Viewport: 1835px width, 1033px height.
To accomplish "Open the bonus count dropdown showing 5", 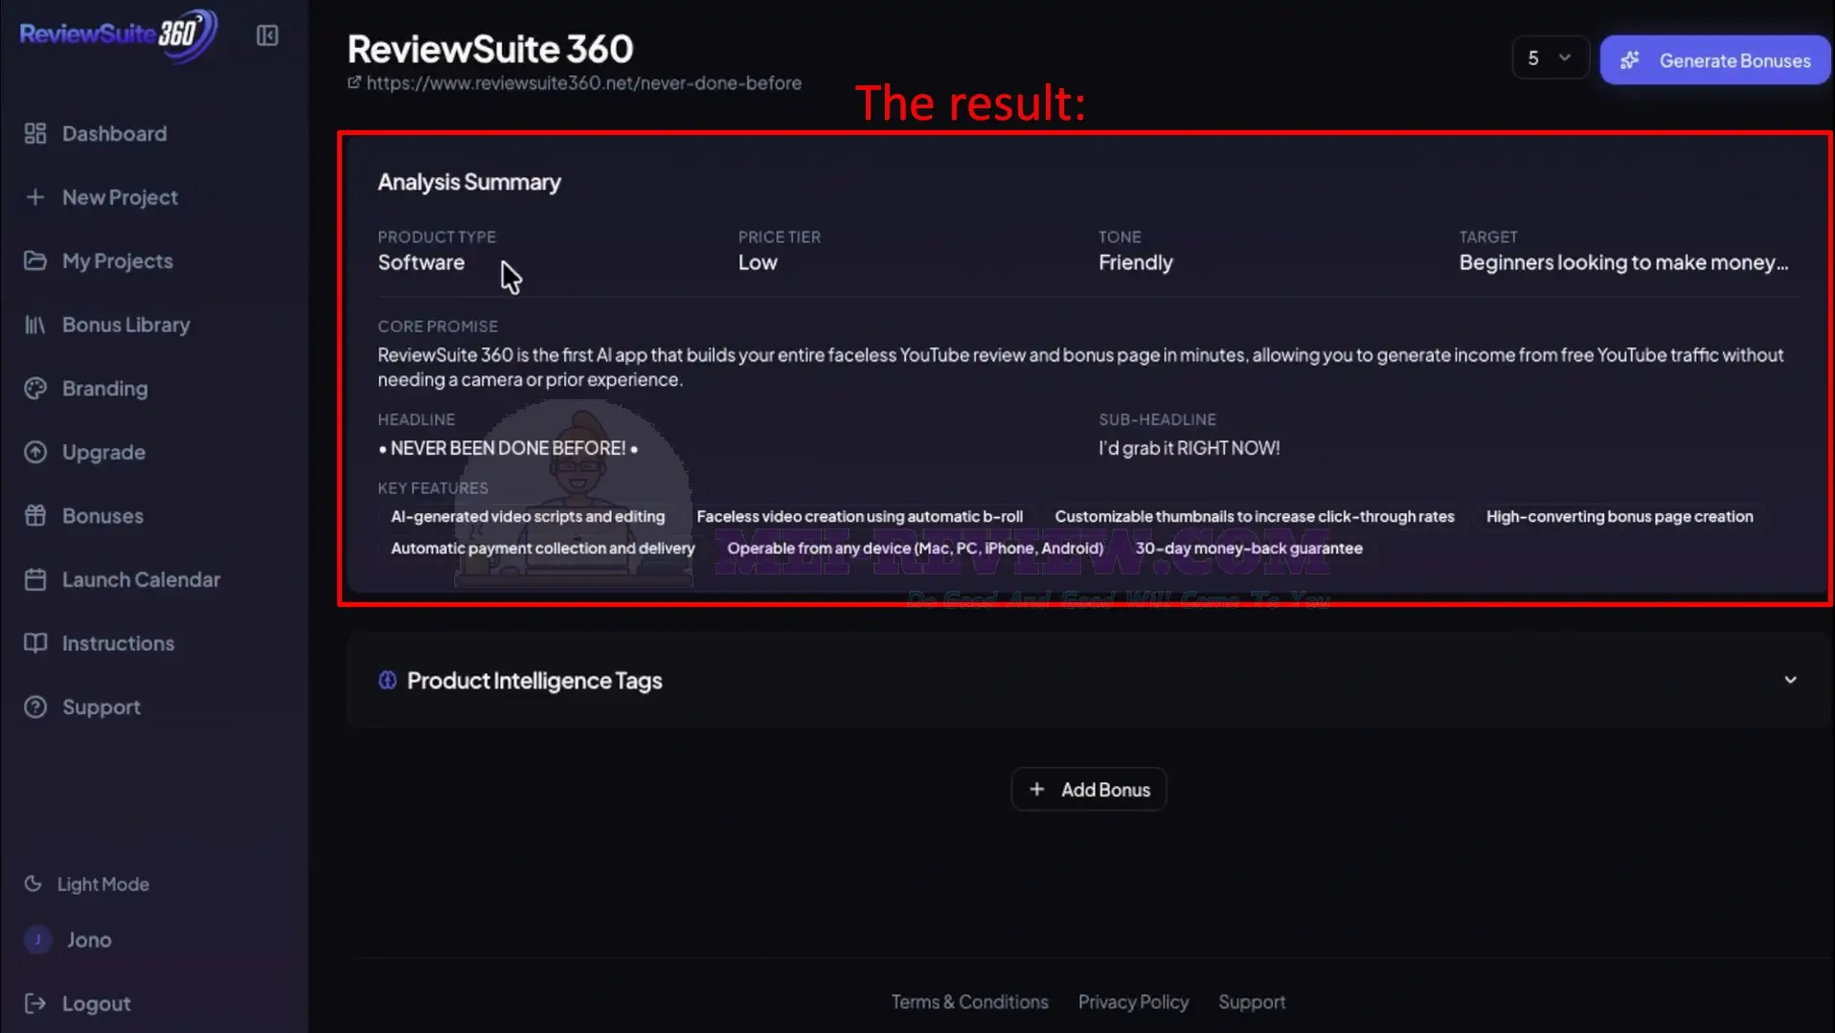I will 1550,58.
